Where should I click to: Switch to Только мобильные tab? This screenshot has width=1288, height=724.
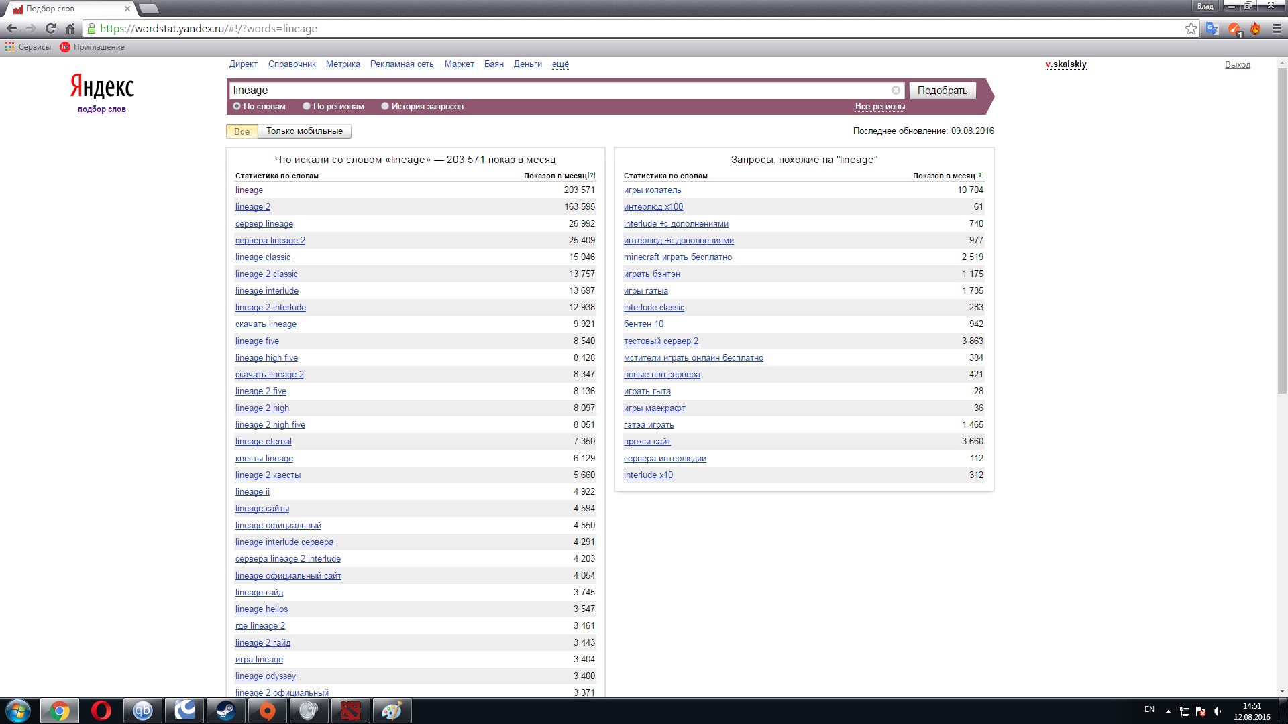click(x=304, y=131)
